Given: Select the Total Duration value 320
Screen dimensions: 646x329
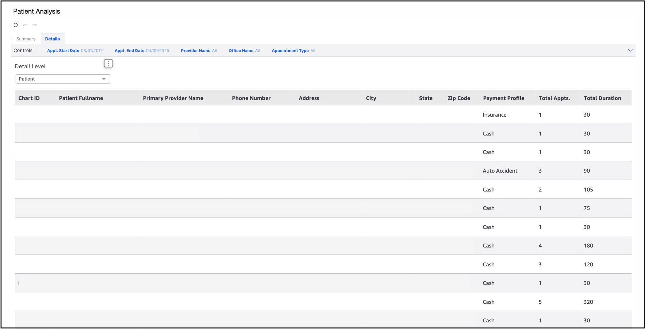Looking at the screenshot, I should [x=588, y=302].
